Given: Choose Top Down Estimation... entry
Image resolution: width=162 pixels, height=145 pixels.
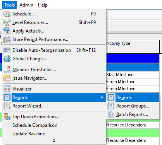Looking at the screenshot, I should pyautogui.click(x=54, y=117).
